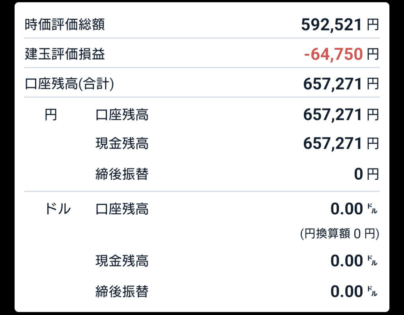404x315 pixels.
Task: Click 口座残高 label in the 円 section
Action: pyautogui.click(x=122, y=115)
